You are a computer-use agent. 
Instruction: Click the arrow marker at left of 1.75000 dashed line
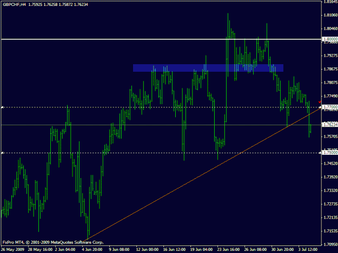click(2, 153)
